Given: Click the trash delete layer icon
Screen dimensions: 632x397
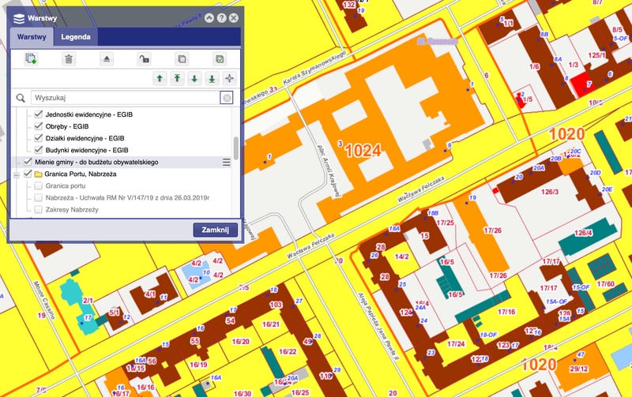Looking at the screenshot, I should [x=69, y=58].
